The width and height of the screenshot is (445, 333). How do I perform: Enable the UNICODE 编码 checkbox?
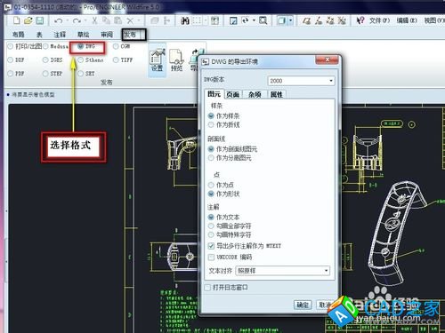[231, 257]
